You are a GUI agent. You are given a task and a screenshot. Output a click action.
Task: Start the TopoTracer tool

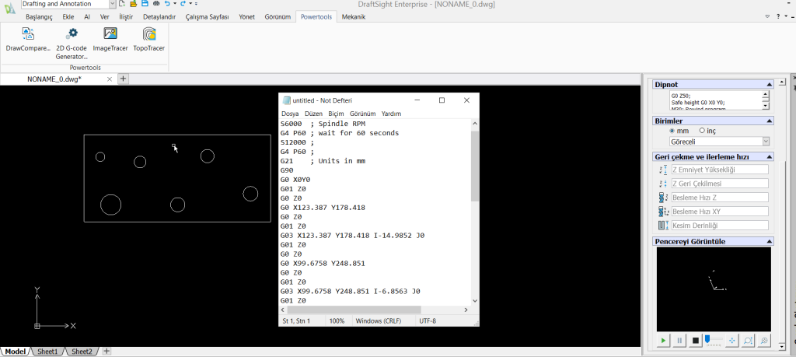149,39
